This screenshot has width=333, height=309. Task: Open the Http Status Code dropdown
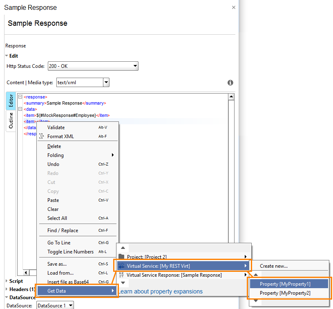click(x=135, y=66)
